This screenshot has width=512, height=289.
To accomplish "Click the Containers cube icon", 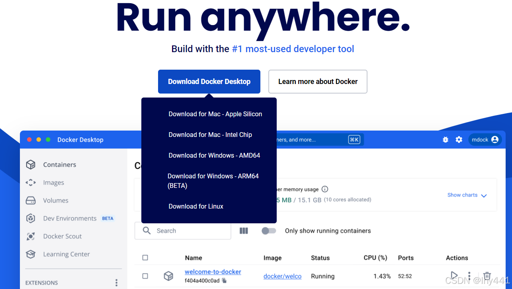I will [31, 164].
